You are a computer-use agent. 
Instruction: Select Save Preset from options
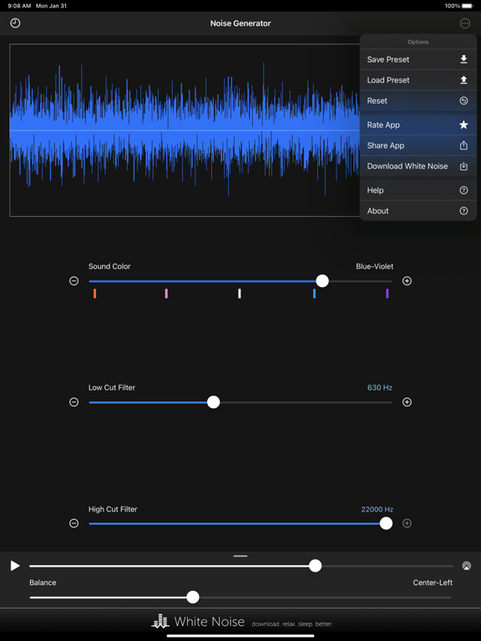point(418,60)
